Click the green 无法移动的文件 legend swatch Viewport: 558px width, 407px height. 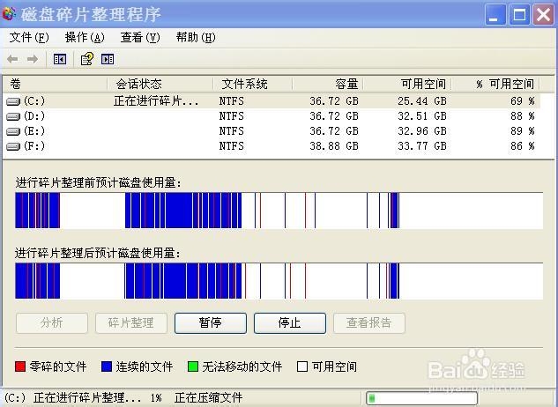[x=193, y=366]
